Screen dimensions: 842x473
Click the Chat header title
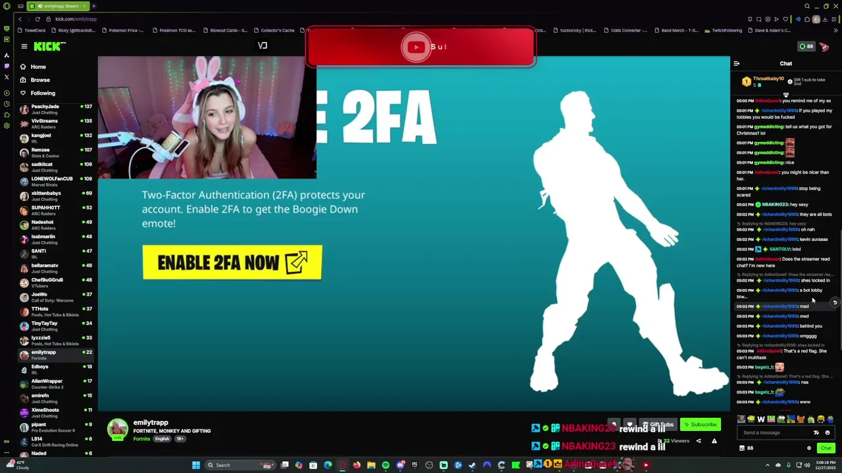click(x=786, y=64)
